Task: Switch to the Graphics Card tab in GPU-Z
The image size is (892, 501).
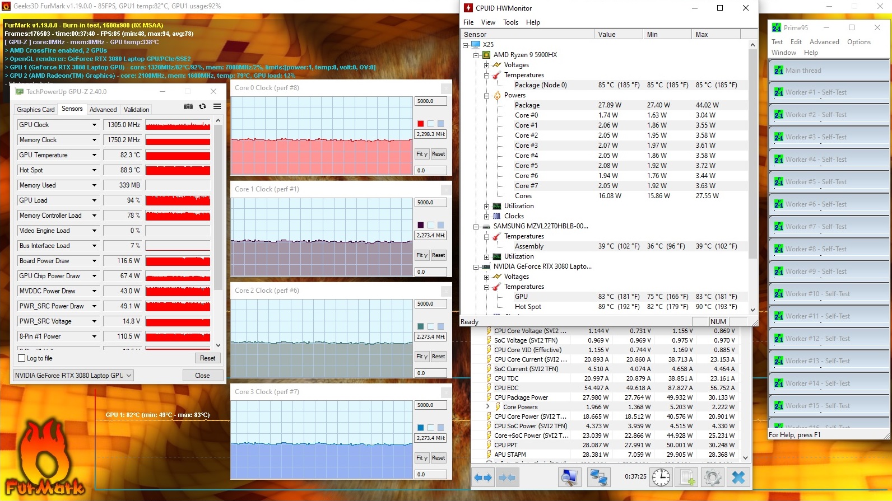Action: coord(36,110)
